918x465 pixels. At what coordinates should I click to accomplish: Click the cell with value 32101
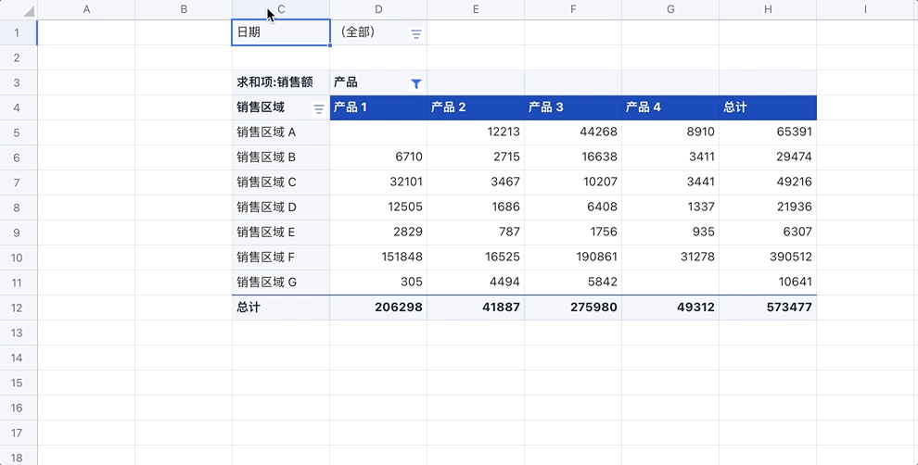click(378, 182)
